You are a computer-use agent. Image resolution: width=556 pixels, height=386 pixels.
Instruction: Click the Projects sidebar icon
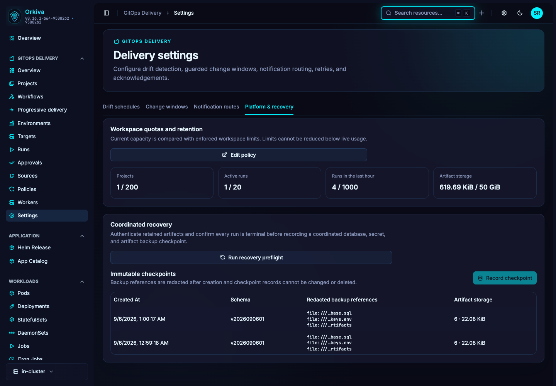click(12, 83)
